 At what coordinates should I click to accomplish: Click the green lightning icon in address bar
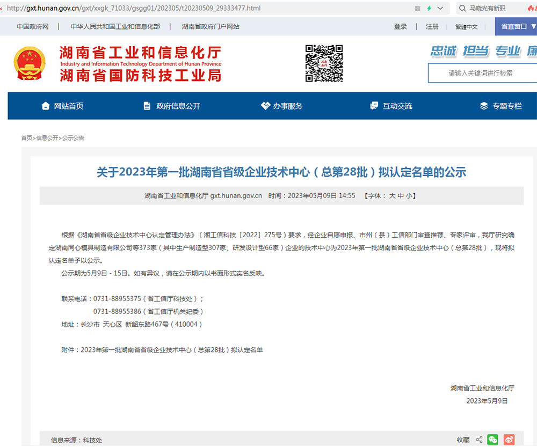429,8
